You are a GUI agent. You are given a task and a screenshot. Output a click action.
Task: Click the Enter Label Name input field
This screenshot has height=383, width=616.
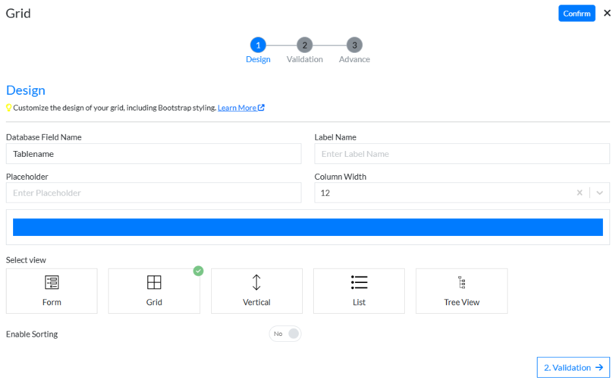(462, 154)
